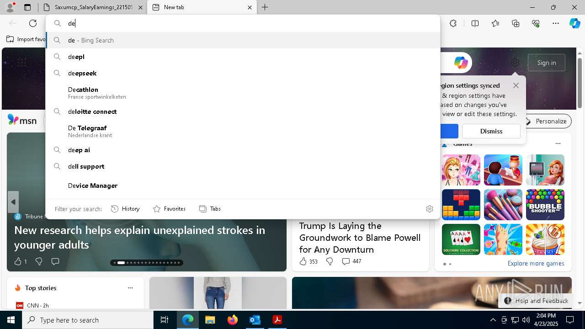Close the Saxumcp_SalaryEarnings tab
Image resolution: width=585 pixels, height=329 pixels.
[140, 7]
